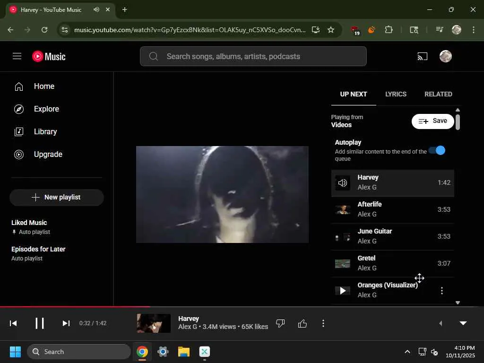Open File Explorer from the taskbar
Image resolution: width=484 pixels, height=363 pixels.
tap(184, 352)
